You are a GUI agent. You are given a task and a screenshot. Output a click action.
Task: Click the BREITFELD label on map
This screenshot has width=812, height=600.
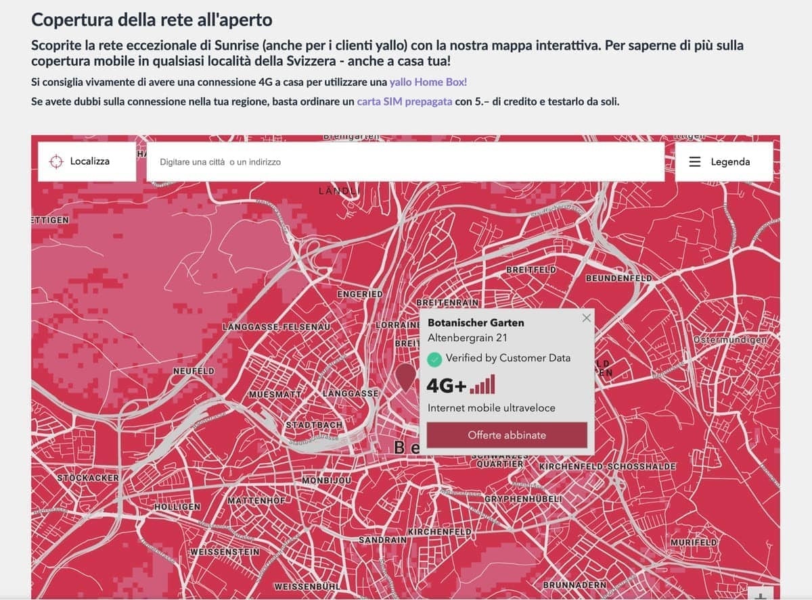[x=531, y=270]
